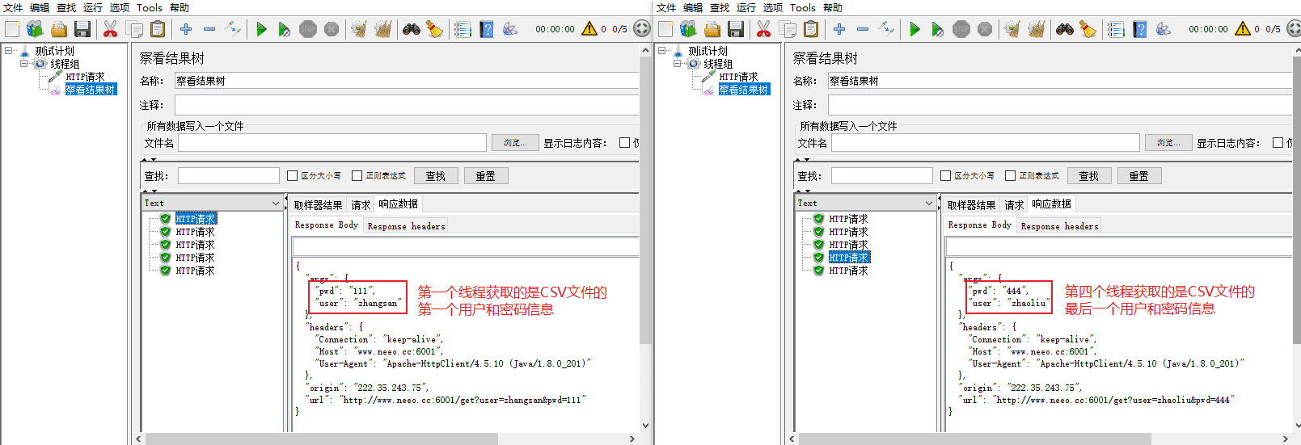Select HTTP请求 tree node in left window plan
Screen dimensions: 1301x445
pyautogui.click(x=85, y=77)
